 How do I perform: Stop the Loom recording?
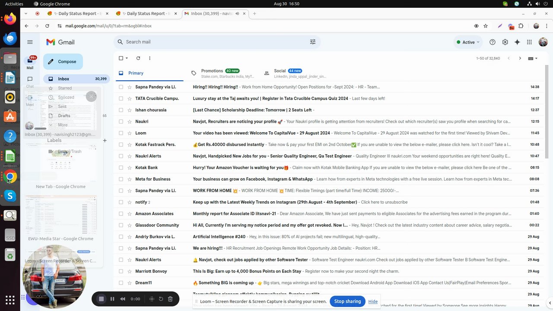point(102,299)
